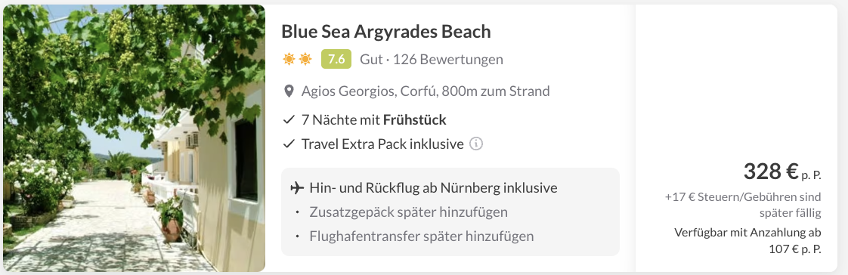The width and height of the screenshot is (848, 275).
Task: Open the Blue Sea Argyrades Beach title
Action: coord(386,32)
